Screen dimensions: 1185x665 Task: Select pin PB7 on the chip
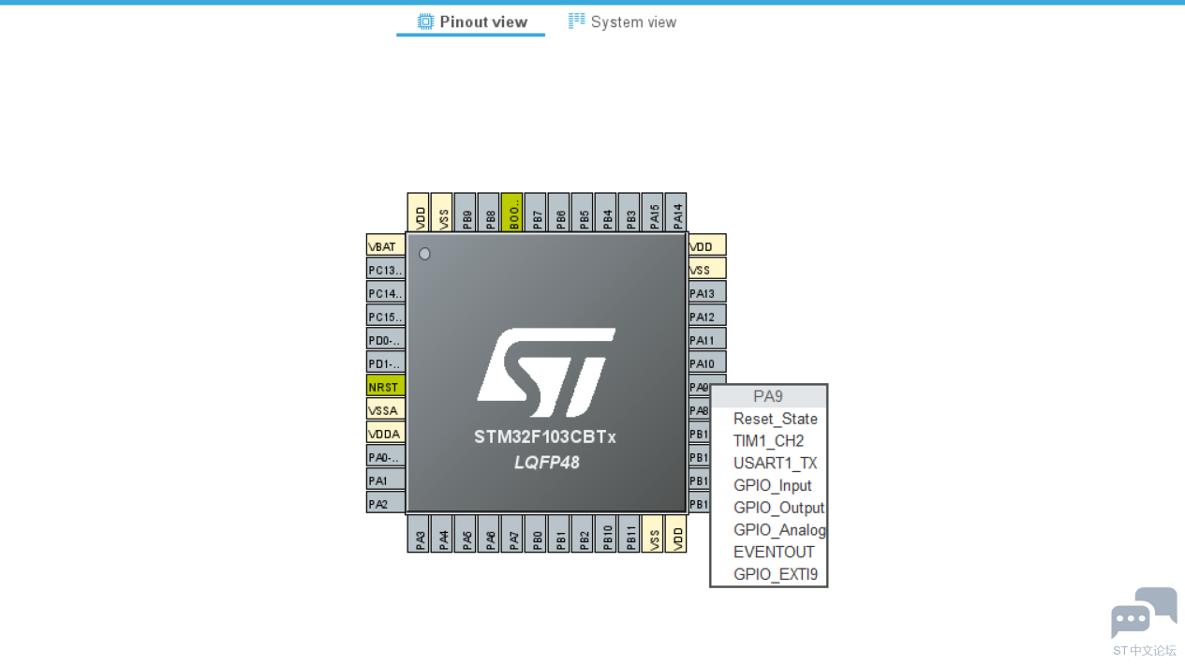click(536, 213)
